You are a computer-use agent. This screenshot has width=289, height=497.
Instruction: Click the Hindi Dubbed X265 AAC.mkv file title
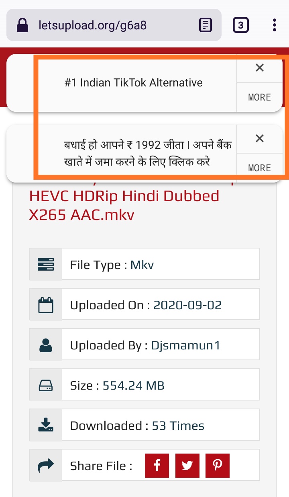(124, 205)
